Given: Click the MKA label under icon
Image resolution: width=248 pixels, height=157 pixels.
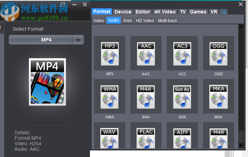Looking at the screenshot, I should [218, 117].
